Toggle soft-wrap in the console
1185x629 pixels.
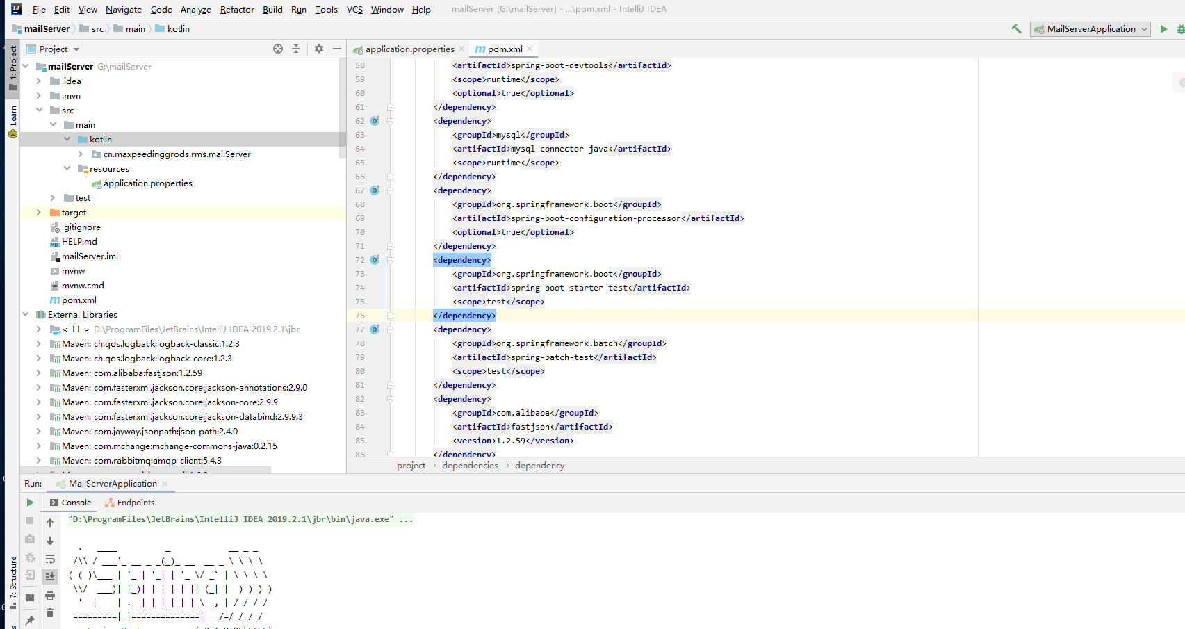pyautogui.click(x=50, y=559)
